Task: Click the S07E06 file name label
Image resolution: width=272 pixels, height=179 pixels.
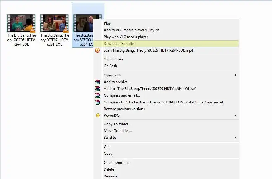Action: click(21, 40)
